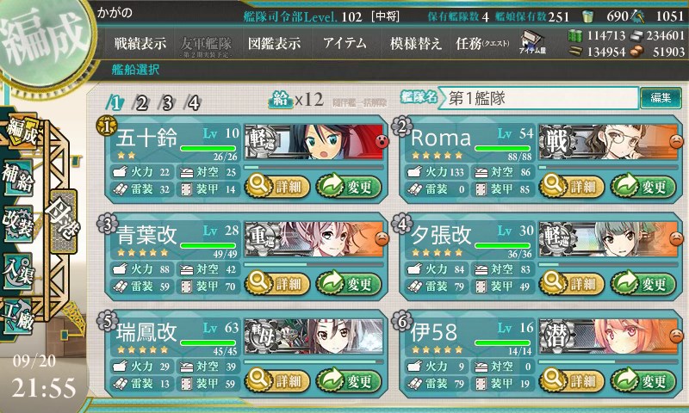Open the 入渠 docking sidebar icon

coord(18,270)
